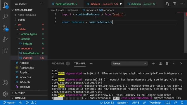Open the Manage settings gear

(5, 94)
